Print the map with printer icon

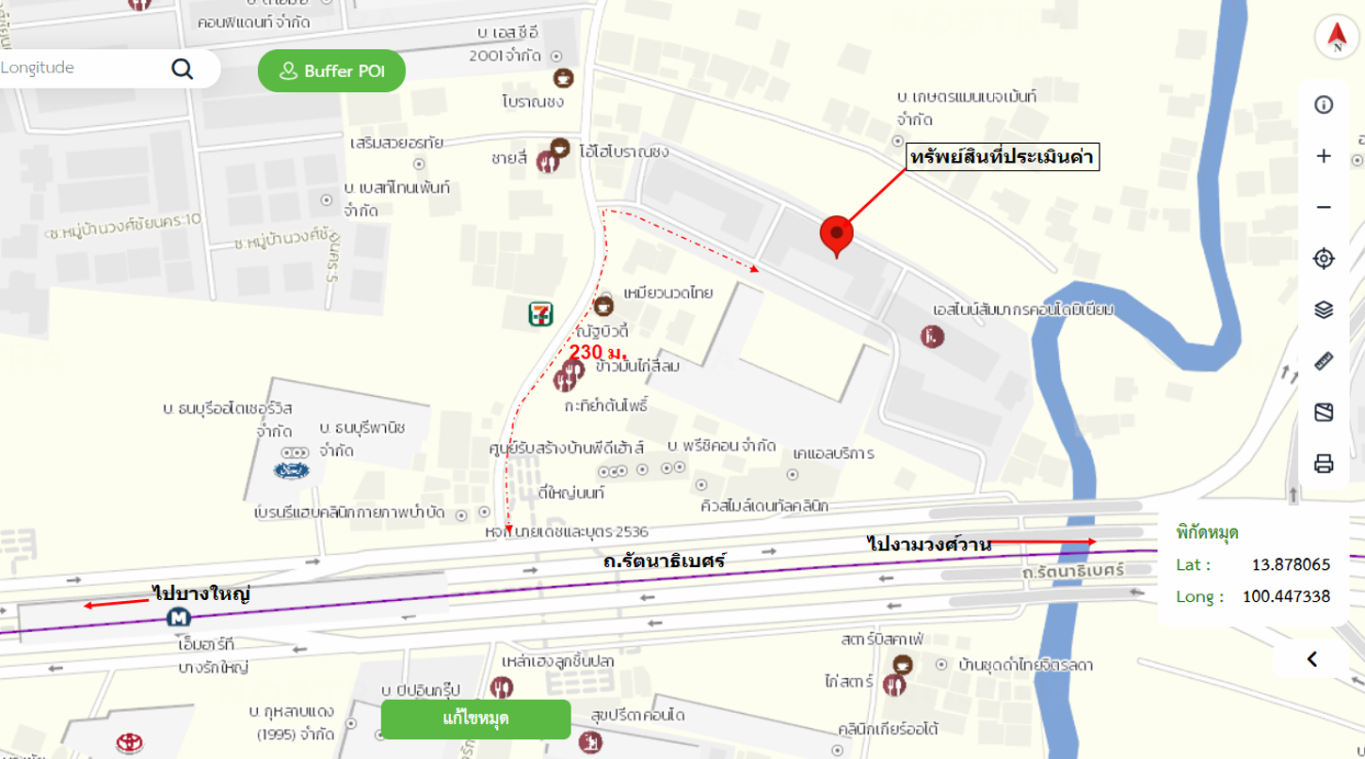pyautogui.click(x=1324, y=464)
